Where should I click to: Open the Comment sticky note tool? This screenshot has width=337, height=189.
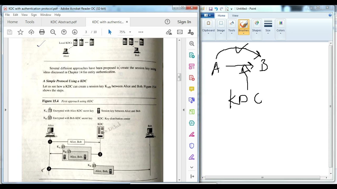192,89
